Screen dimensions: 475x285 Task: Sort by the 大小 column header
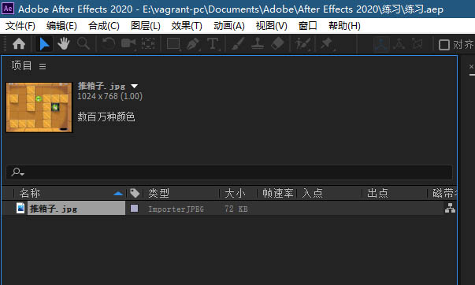(x=235, y=193)
